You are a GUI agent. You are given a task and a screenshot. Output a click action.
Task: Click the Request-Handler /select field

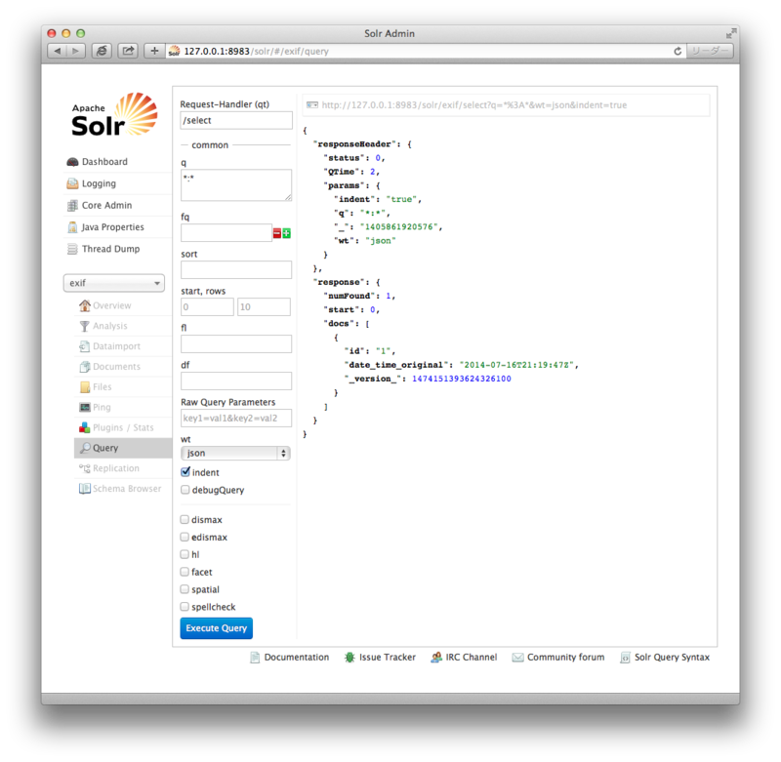tap(236, 120)
